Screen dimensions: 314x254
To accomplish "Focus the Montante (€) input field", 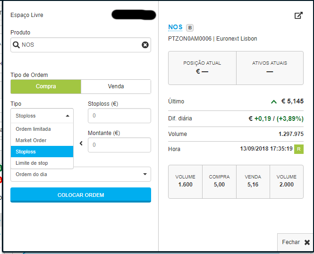I will tap(119, 145).
